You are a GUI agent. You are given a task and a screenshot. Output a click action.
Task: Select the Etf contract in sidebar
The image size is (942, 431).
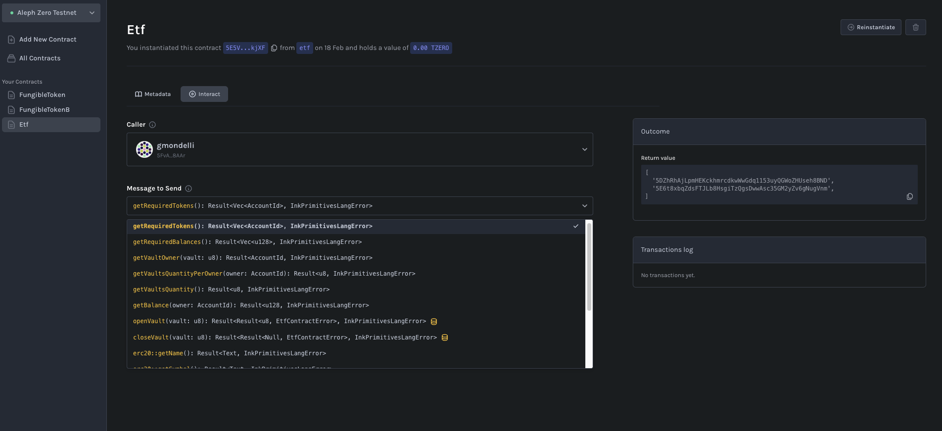[x=51, y=125]
